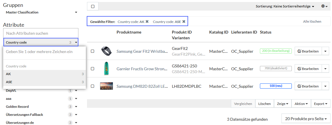Image resolution: width=332 pixels, height=125 pixels.
Task: Check the Garnier Fructis row checkbox
Action: pos(92,69)
